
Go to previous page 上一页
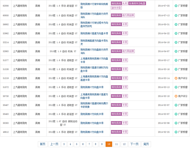click(x=54, y=144)
